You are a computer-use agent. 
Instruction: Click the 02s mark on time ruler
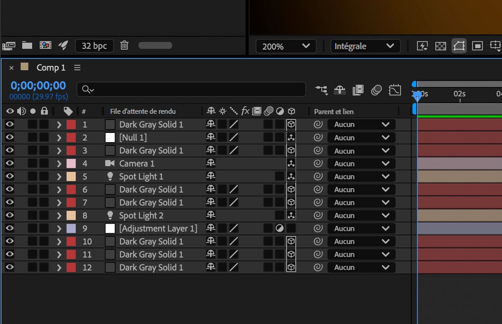click(459, 94)
